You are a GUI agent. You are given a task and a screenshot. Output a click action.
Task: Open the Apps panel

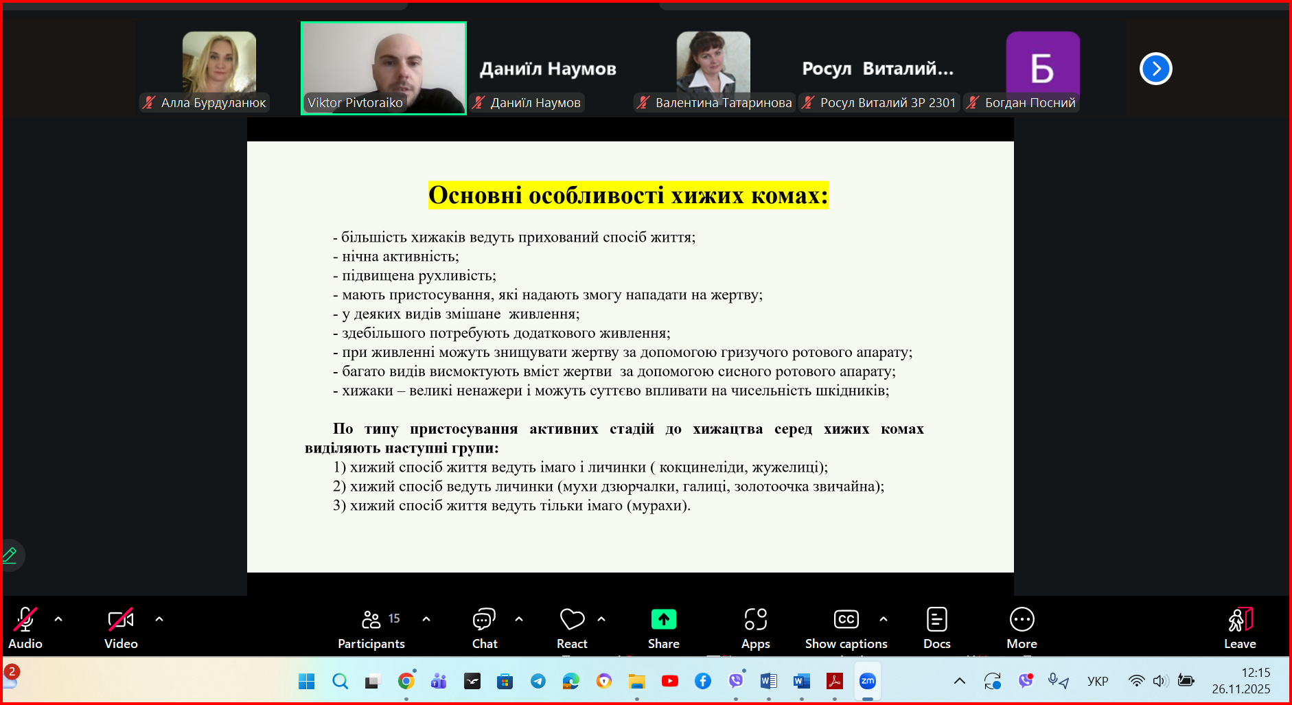point(755,627)
